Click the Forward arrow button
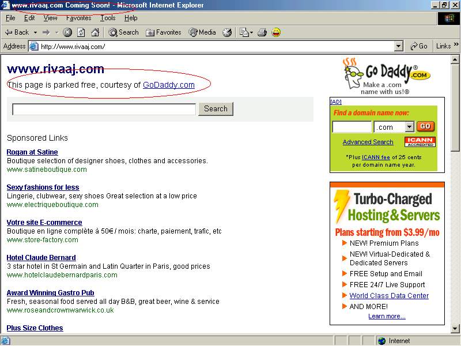 46,32
